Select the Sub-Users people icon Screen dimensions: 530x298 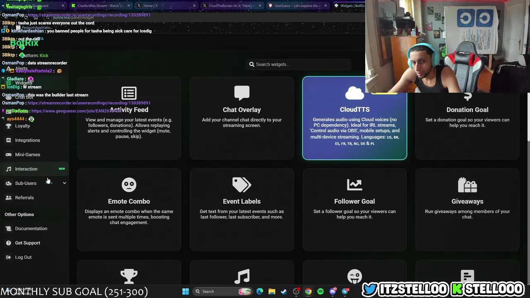click(x=8, y=183)
